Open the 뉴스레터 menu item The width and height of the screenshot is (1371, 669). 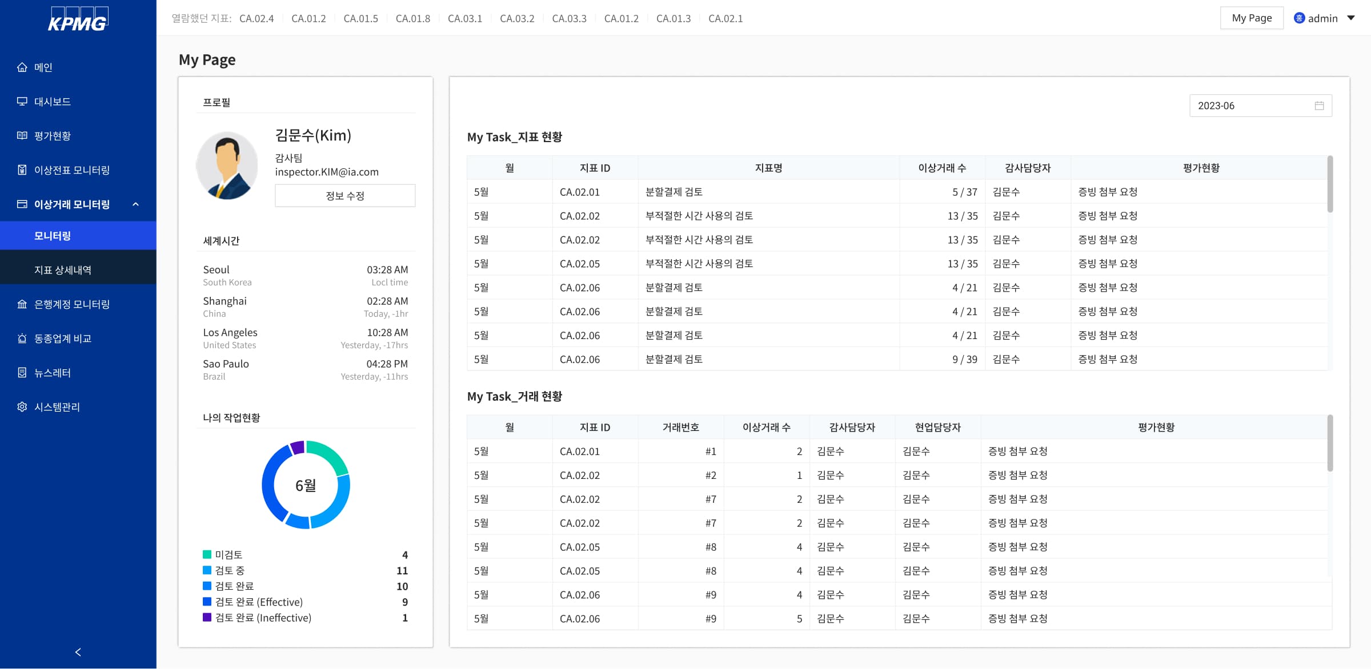click(53, 373)
